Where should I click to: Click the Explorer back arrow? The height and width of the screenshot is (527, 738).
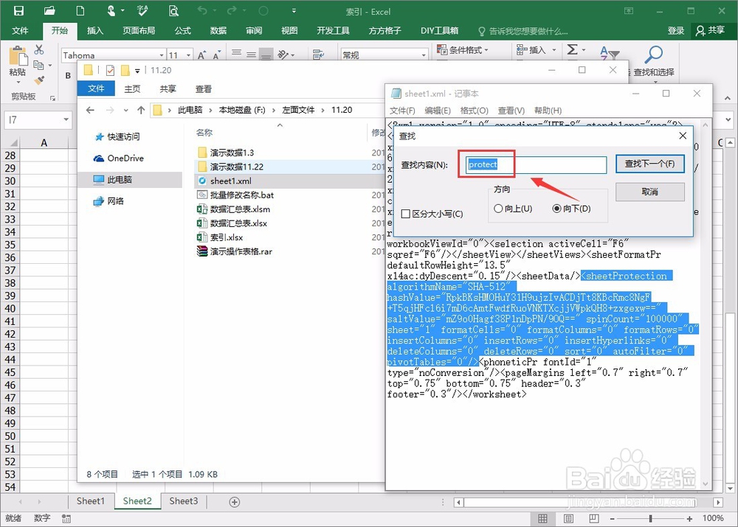(x=90, y=110)
